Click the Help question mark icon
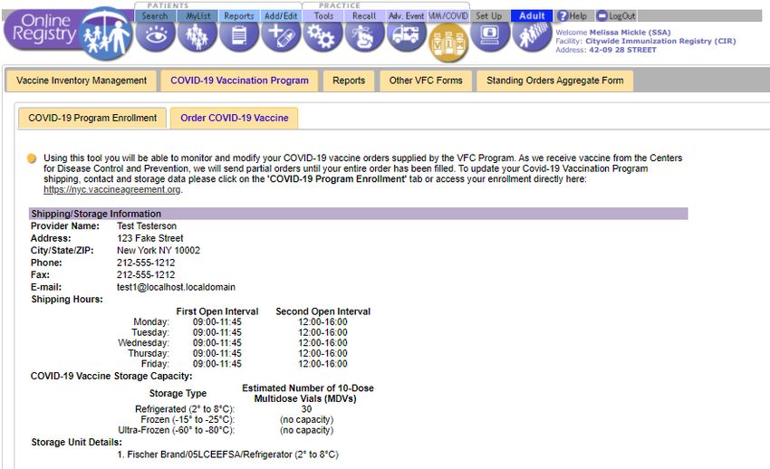Image resolution: width=770 pixels, height=469 pixels. [x=563, y=15]
